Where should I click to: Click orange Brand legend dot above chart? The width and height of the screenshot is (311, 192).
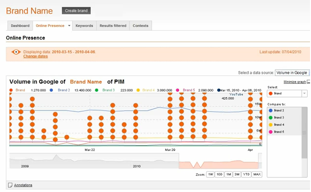point(11,90)
